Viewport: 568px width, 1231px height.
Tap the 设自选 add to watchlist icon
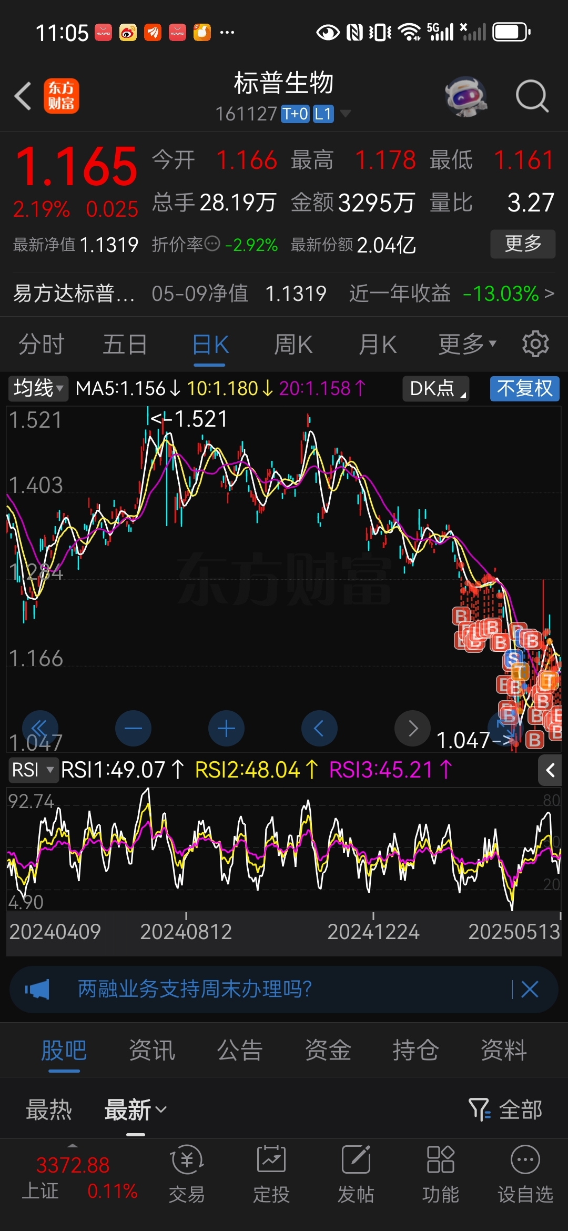click(525, 1175)
